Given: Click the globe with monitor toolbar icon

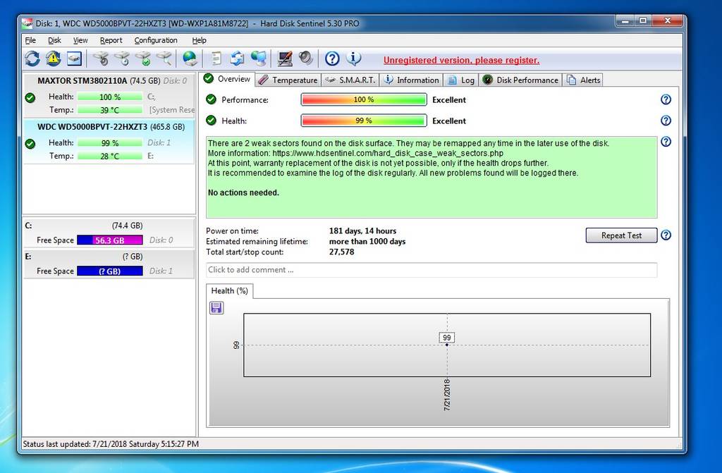Looking at the screenshot, I should click(x=258, y=59).
